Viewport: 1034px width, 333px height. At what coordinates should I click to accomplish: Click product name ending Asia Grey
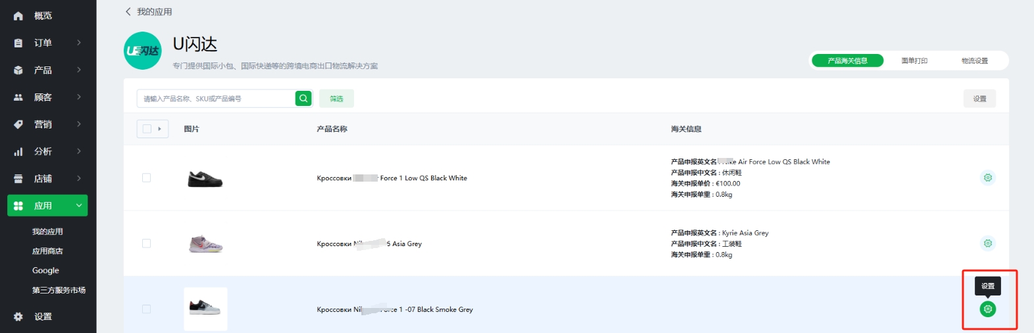coord(369,243)
